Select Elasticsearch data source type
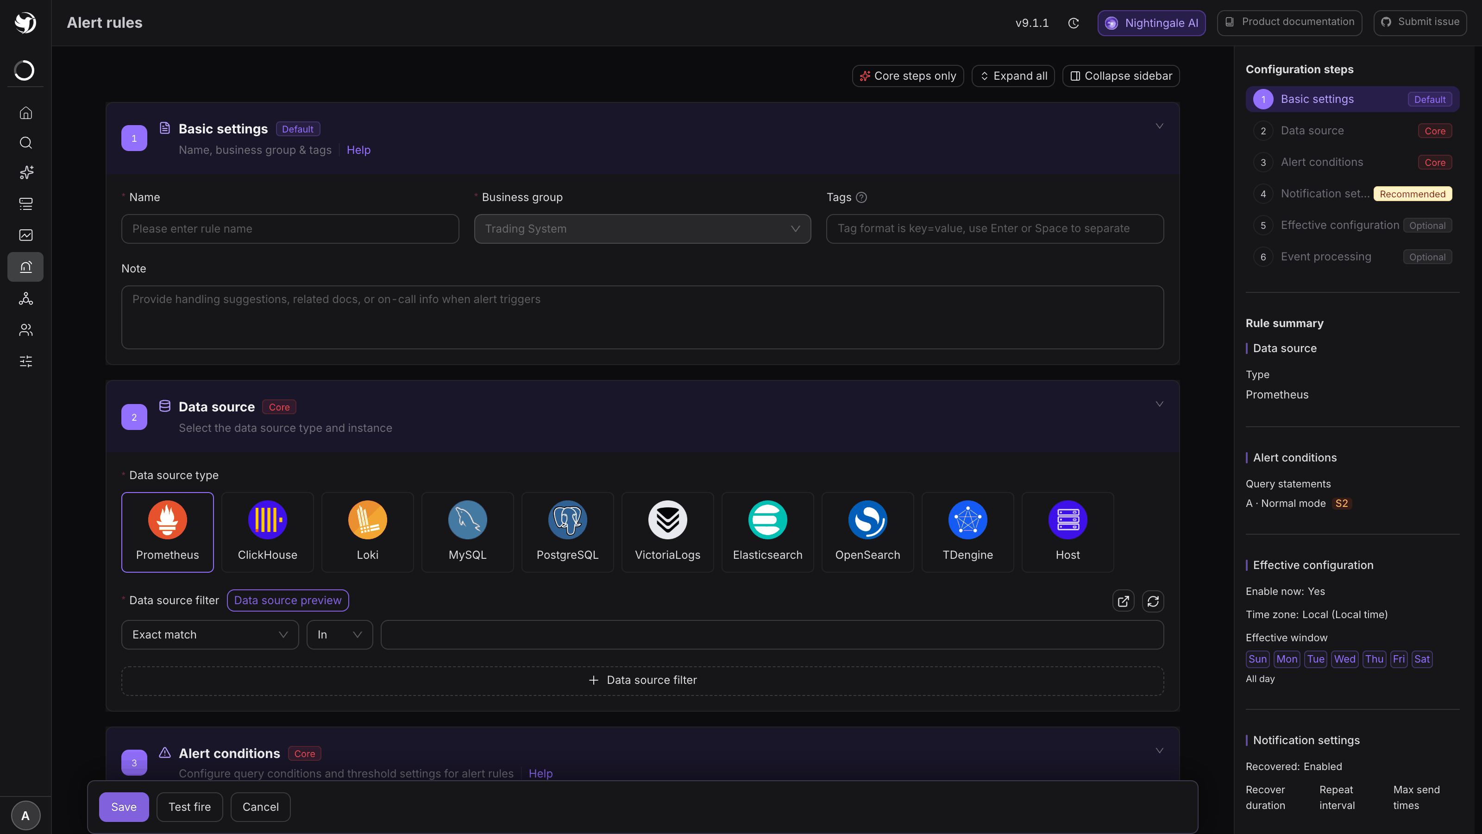 coord(767,532)
